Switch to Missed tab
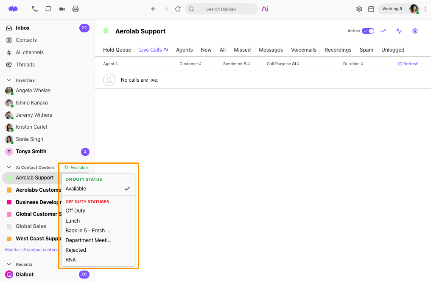Viewport: 431px width, 281px height. coord(242,50)
